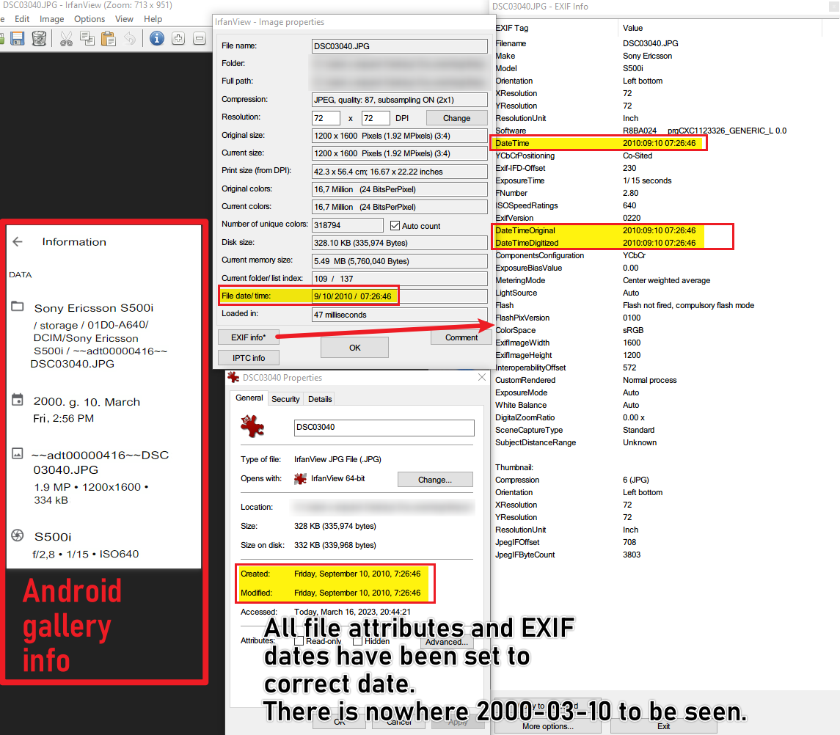The height and width of the screenshot is (735, 840).
Task: Open the Help menu in IrfanView
Action: tap(153, 19)
